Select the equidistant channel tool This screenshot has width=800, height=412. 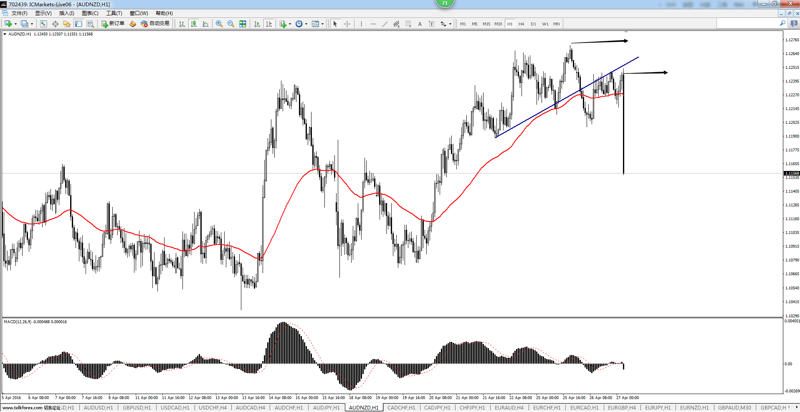tap(396, 24)
